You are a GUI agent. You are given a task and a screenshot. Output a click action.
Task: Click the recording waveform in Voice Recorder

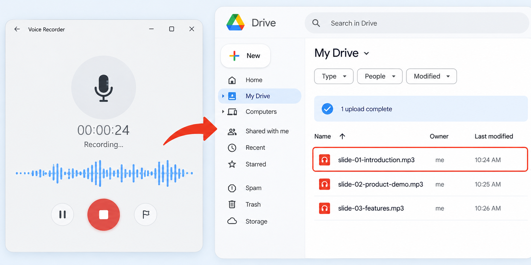click(x=104, y=173)
